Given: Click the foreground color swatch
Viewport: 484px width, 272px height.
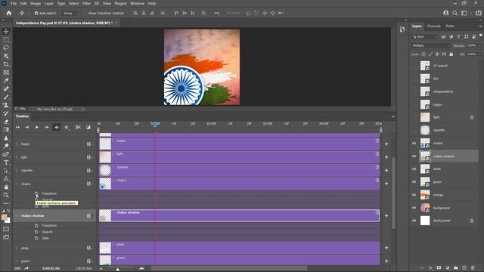Looking at the screenshot, I should pos(4,217).
